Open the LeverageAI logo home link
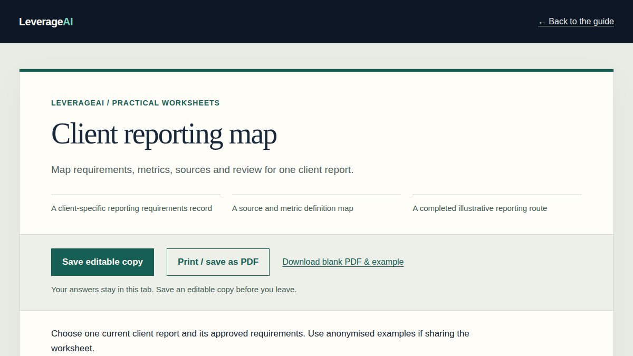 (46, 22)
